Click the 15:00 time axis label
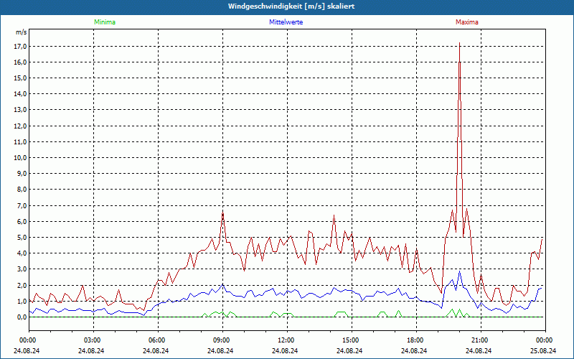 coord(350,340)
